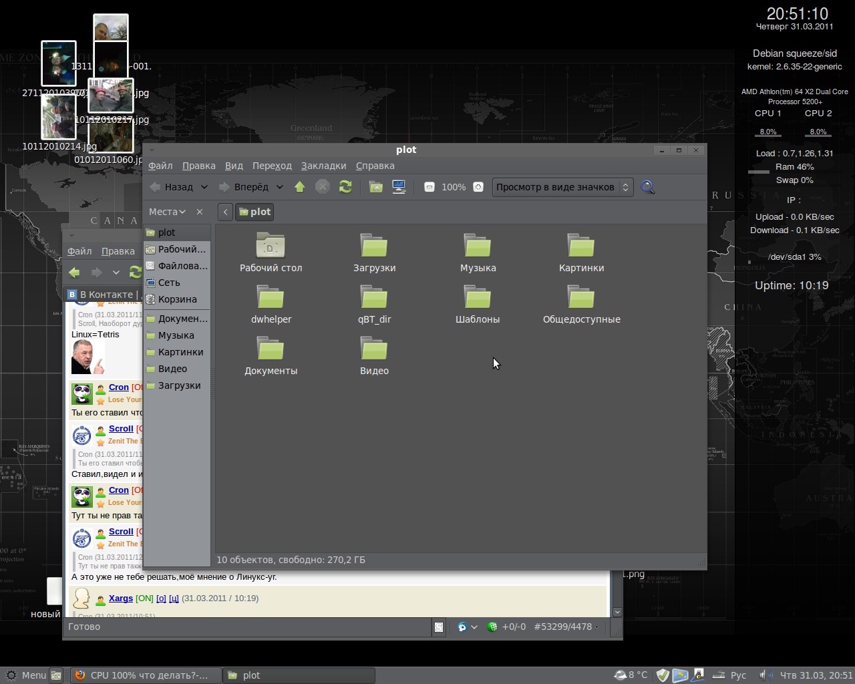
Task: Expand the Назад history dropdown arrow
Action: coord(204,187)
